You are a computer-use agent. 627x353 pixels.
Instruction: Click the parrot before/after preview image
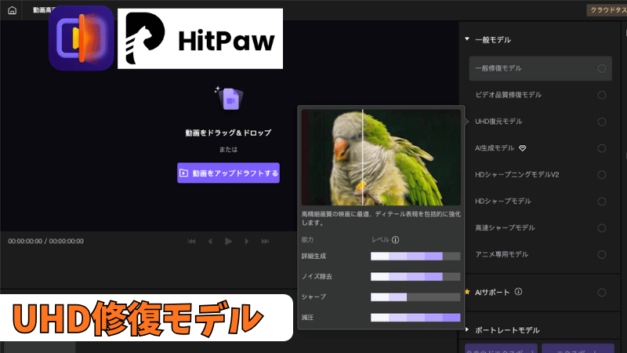(x=381, y=158)
